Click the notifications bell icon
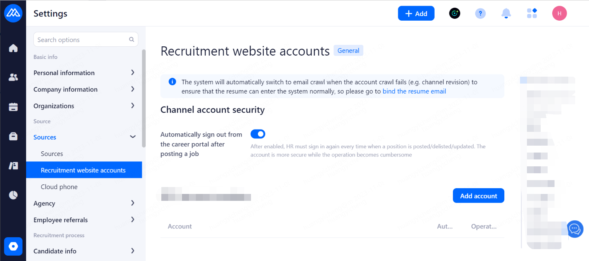 (x=506, y=13)
